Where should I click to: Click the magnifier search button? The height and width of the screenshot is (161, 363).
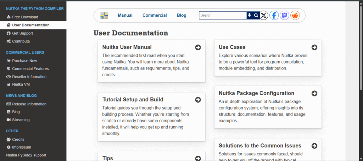tap(256, 15)
